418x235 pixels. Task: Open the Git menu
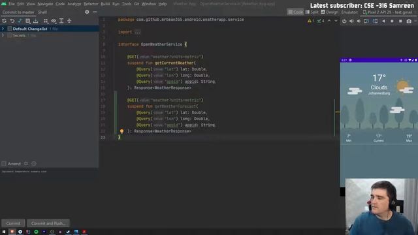pyautogui.click(x=137, y=4)
